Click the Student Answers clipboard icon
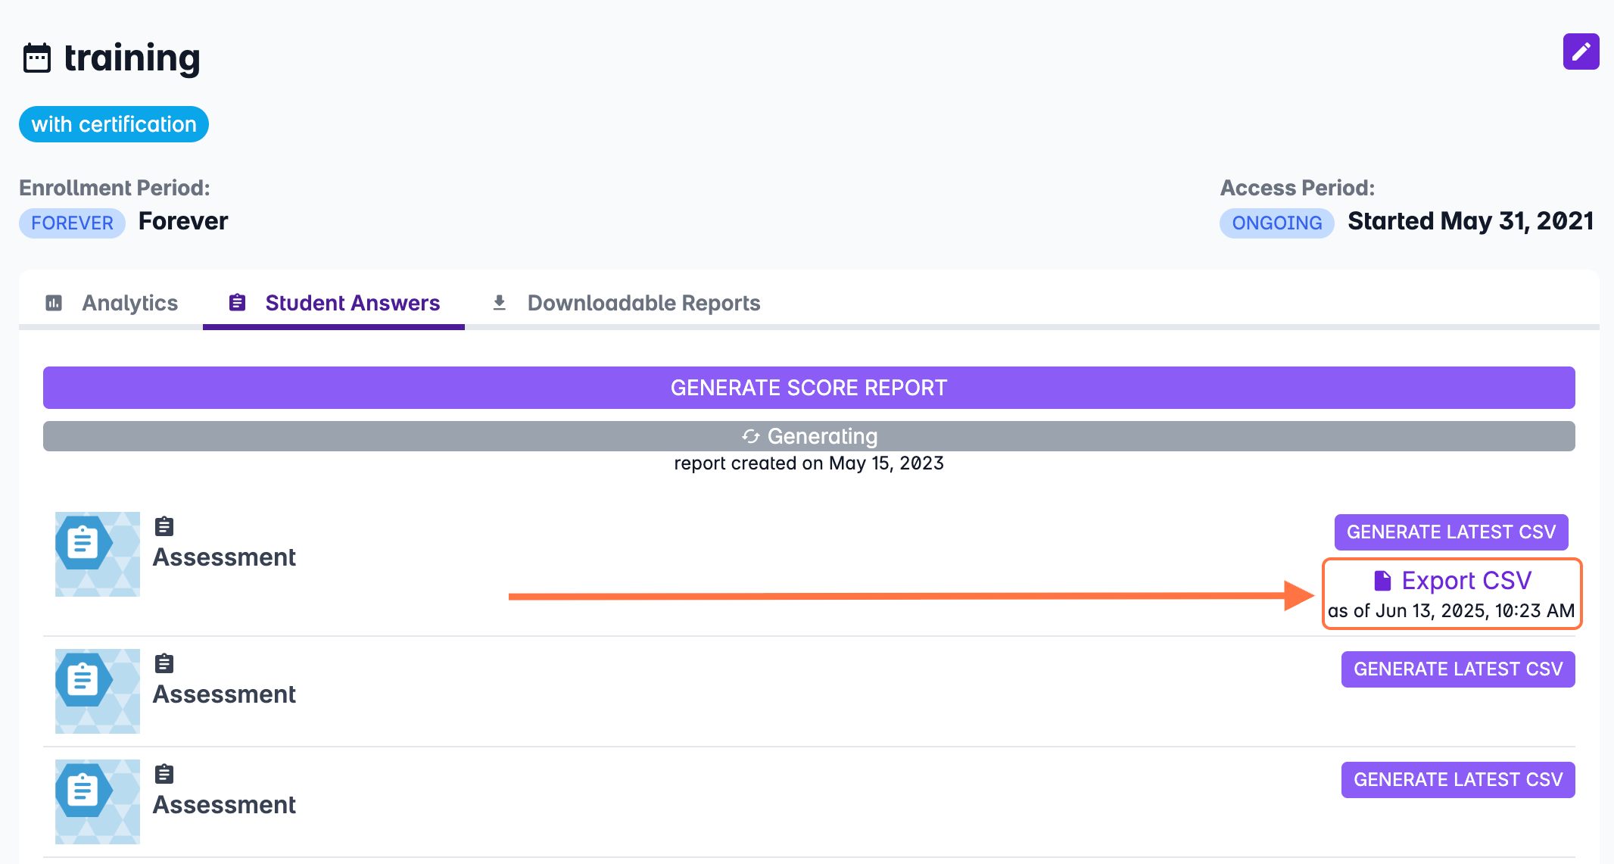The image size is (1614, 864). [237, 303]
